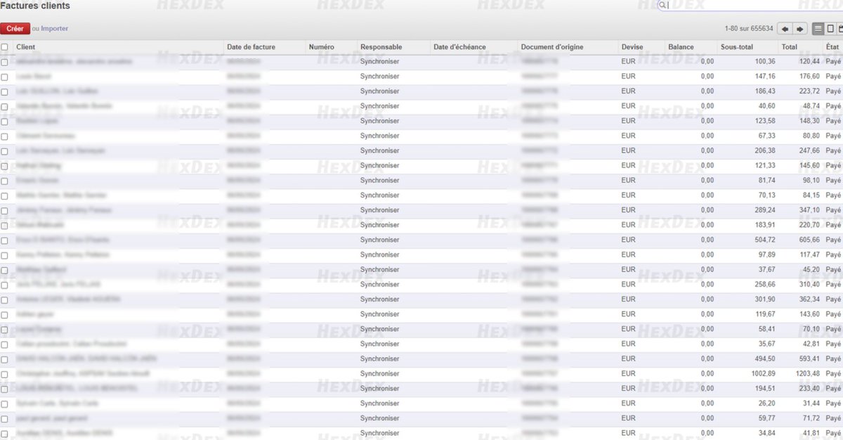This screenshot has height=440, width=843.
Task: Check the row with total 593,41
Action: [5, 358]
